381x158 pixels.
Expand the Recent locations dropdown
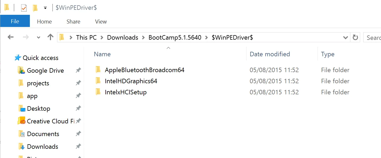(x=39, y=38)
